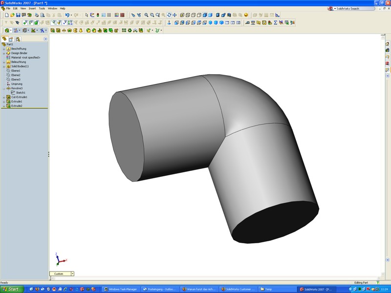Viewport: 391px width, 293px height.
Task: Open the Temp folder taskbar button
Action: (x=277, y=289)
